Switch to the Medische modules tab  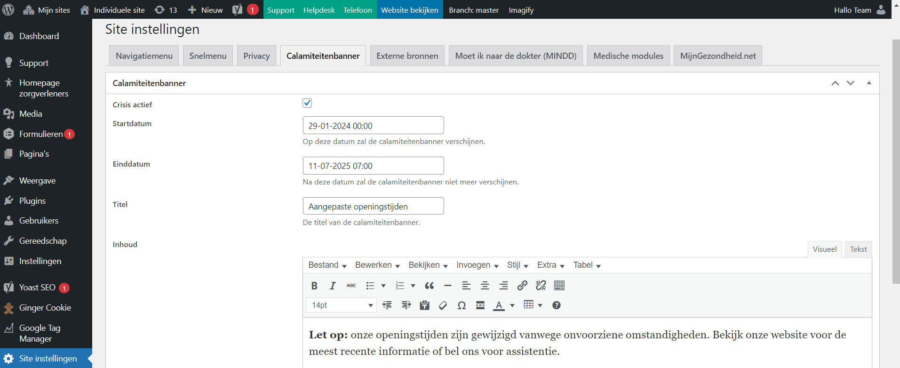629,56
